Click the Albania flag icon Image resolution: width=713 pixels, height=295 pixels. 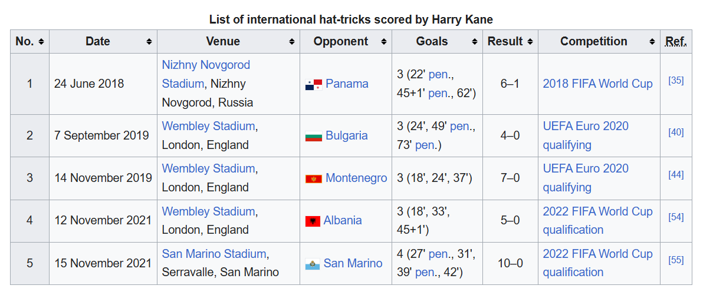313,221
